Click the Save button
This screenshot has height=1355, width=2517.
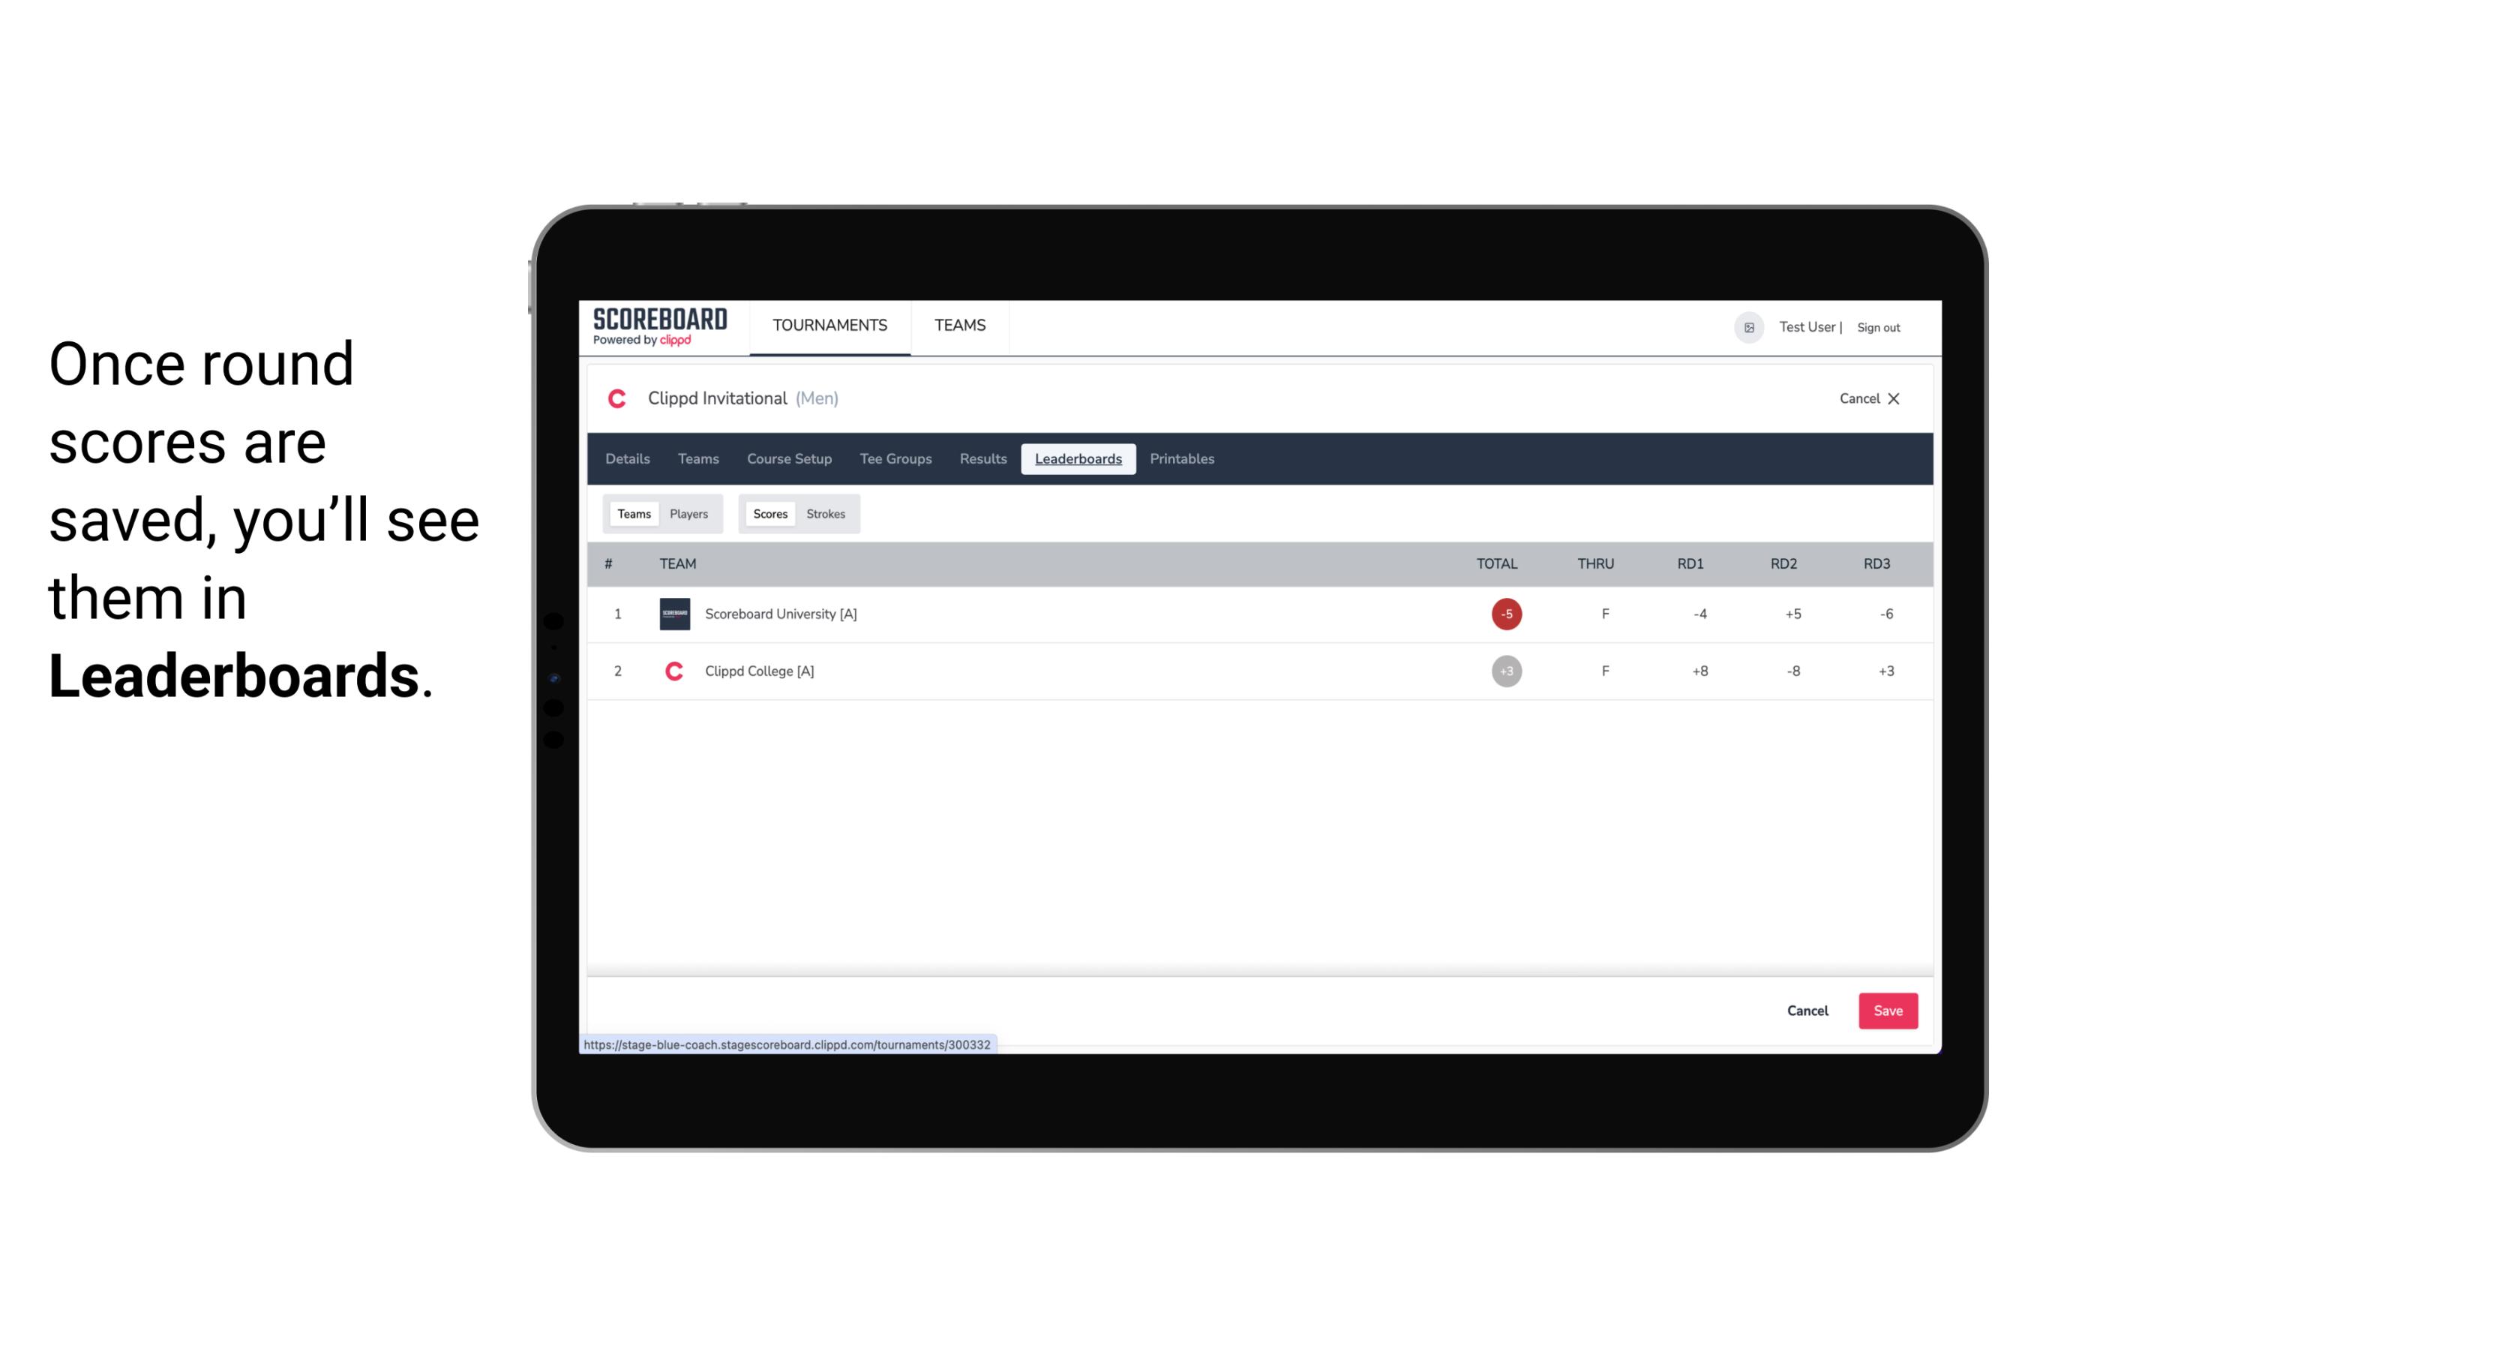pyautogui.click(x=1885, y=1010)
